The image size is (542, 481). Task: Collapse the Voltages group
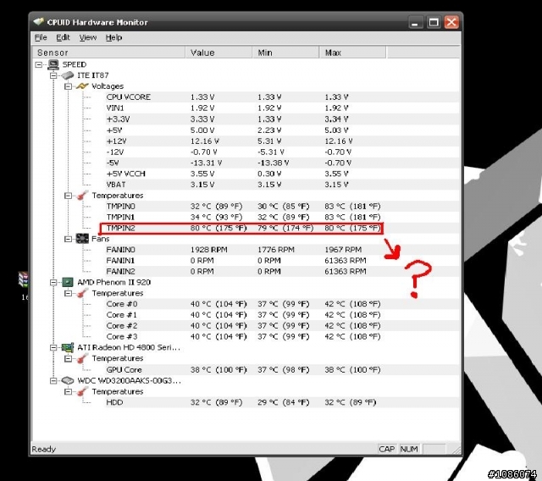pos(68,86)
